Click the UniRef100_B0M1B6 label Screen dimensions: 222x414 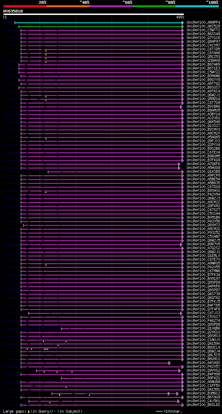(203, 218)
